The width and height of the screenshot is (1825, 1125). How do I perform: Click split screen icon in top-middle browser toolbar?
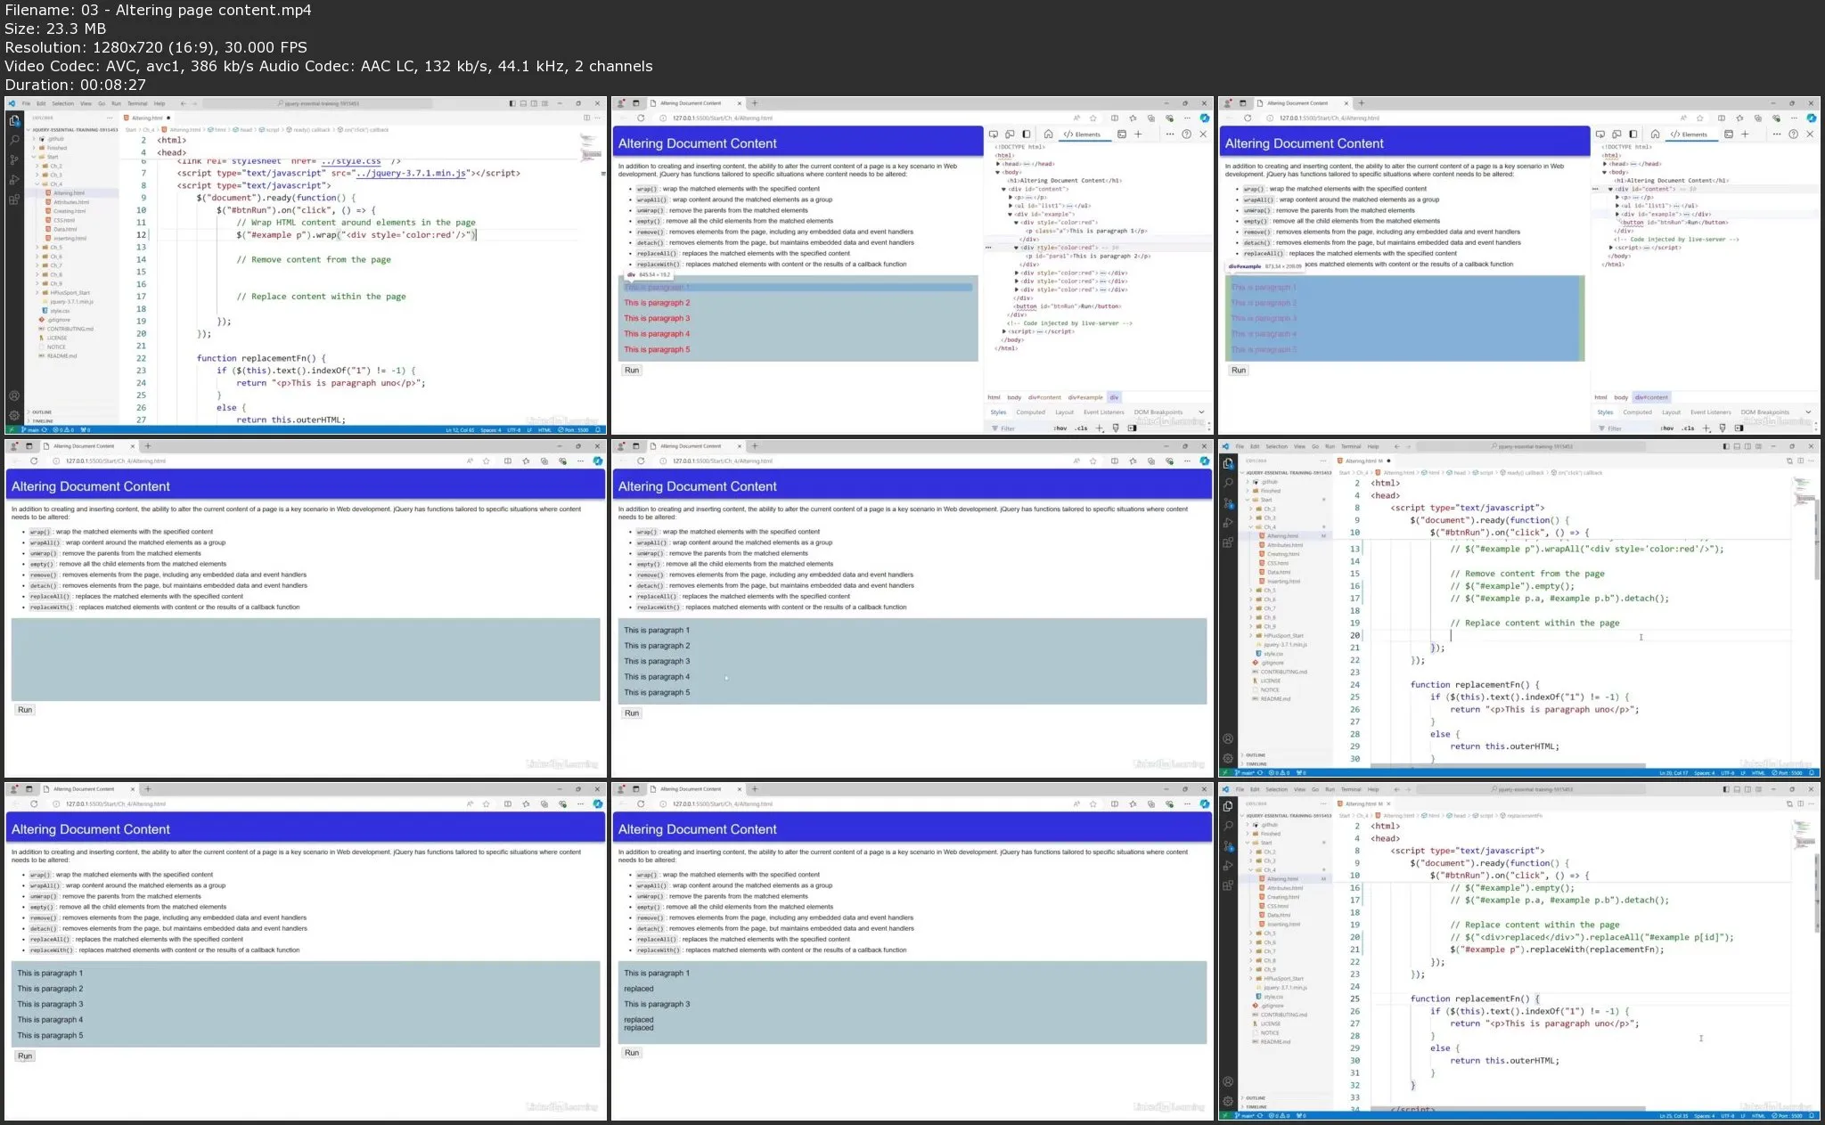1115,118
